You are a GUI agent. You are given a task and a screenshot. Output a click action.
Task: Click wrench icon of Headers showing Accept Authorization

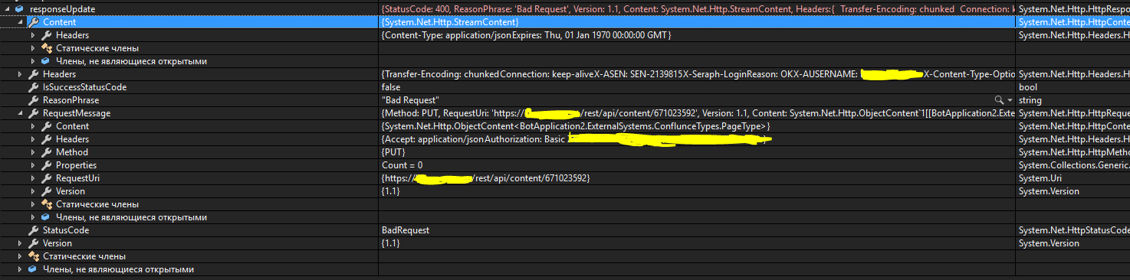[x=46, y=139]
